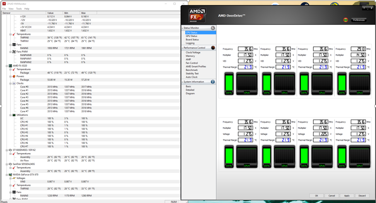Screen dimensions: 376x203
Task: Click the monitor icon beside Utilizations in HWMonitor
Action: pyautogui.click(x=14, y=115)
